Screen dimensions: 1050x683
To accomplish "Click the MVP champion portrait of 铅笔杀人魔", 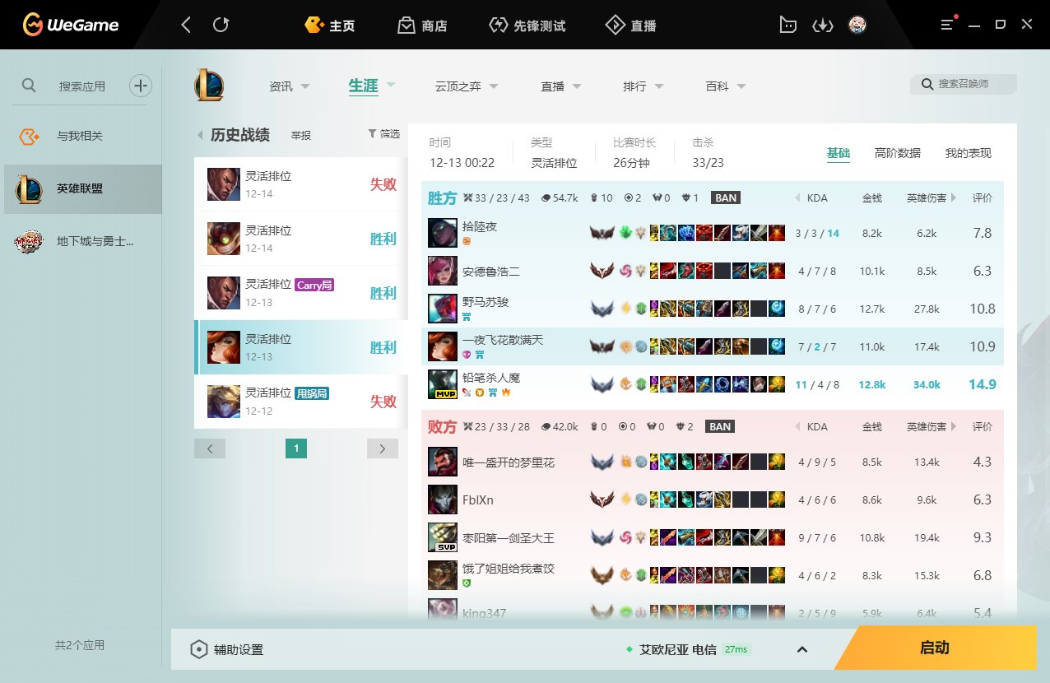I will (443, 384).
